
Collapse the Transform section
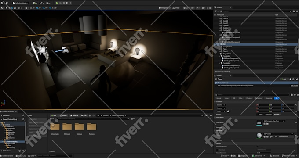215,102
